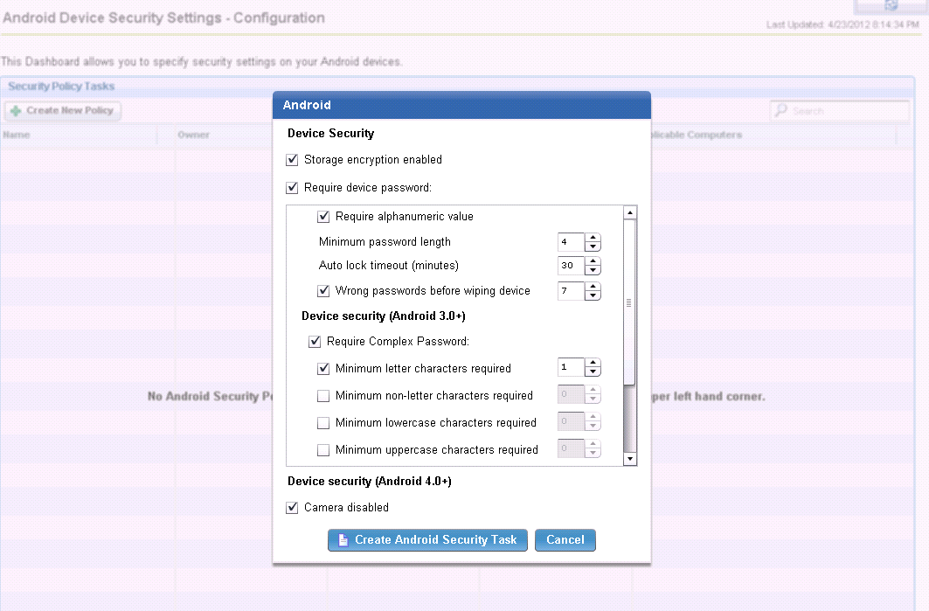Click the Android dialog title bar
The image size is (929, 611).
[x=461, y=106]
